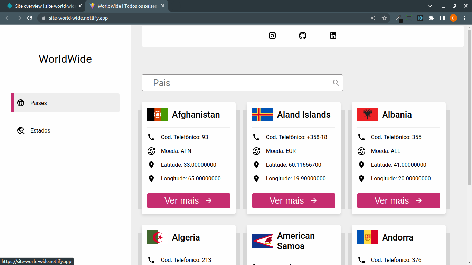Toggle the browser side panel icon

[x=442, y=18]
